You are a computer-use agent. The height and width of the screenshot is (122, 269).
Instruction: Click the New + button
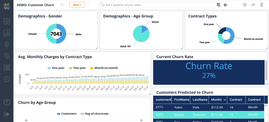tap(77, 5)
